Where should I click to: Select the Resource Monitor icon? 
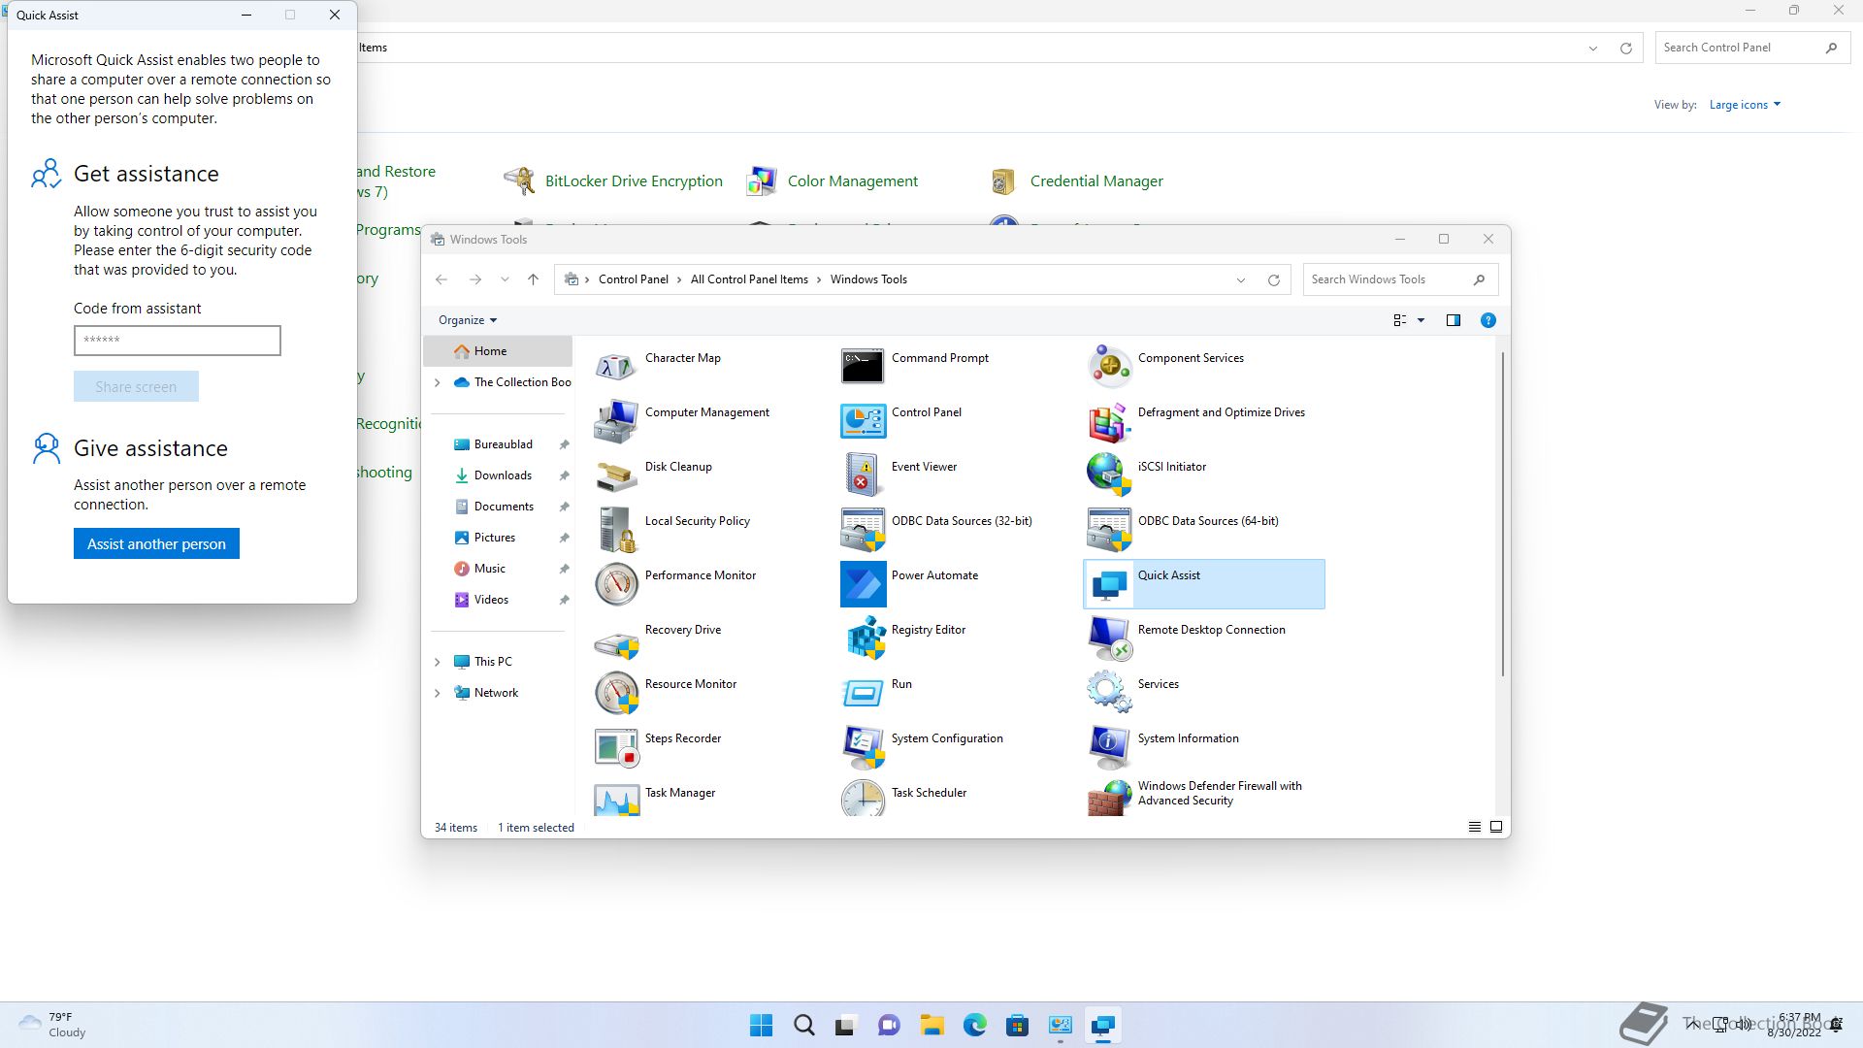(x=616, y=693)
